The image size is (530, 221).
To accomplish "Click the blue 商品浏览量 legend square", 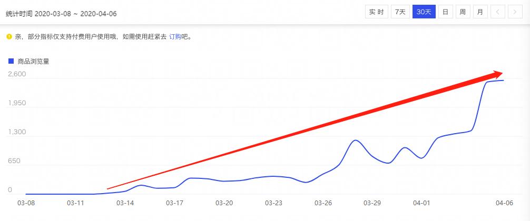I will pyautogui.click(x=11, y=61).
